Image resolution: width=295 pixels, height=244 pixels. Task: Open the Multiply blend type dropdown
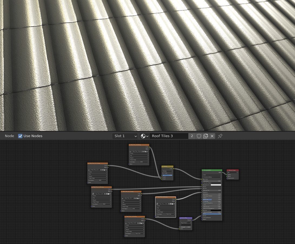click(x=167, y=171)
